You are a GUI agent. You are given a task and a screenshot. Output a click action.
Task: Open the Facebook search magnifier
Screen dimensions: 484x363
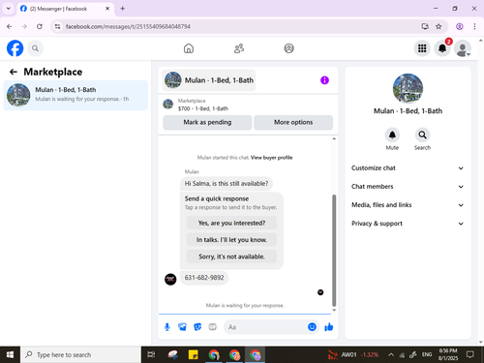pyautogui.click(x=35, y=48)
